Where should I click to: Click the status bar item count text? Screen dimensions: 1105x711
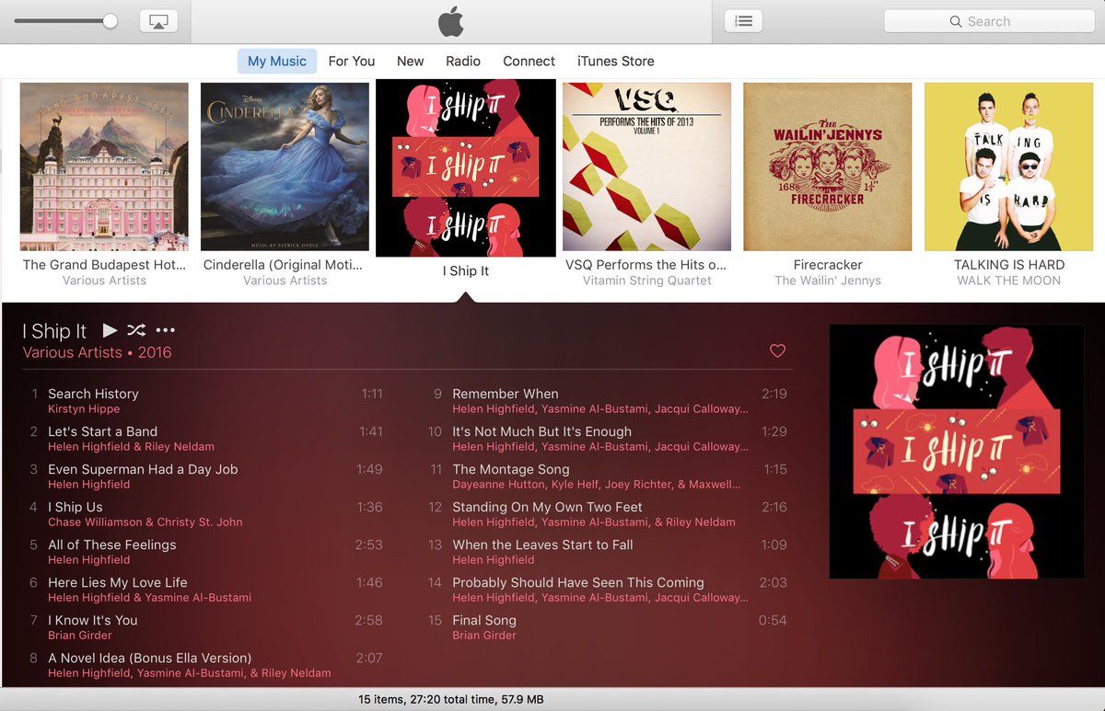click(451, 700)
